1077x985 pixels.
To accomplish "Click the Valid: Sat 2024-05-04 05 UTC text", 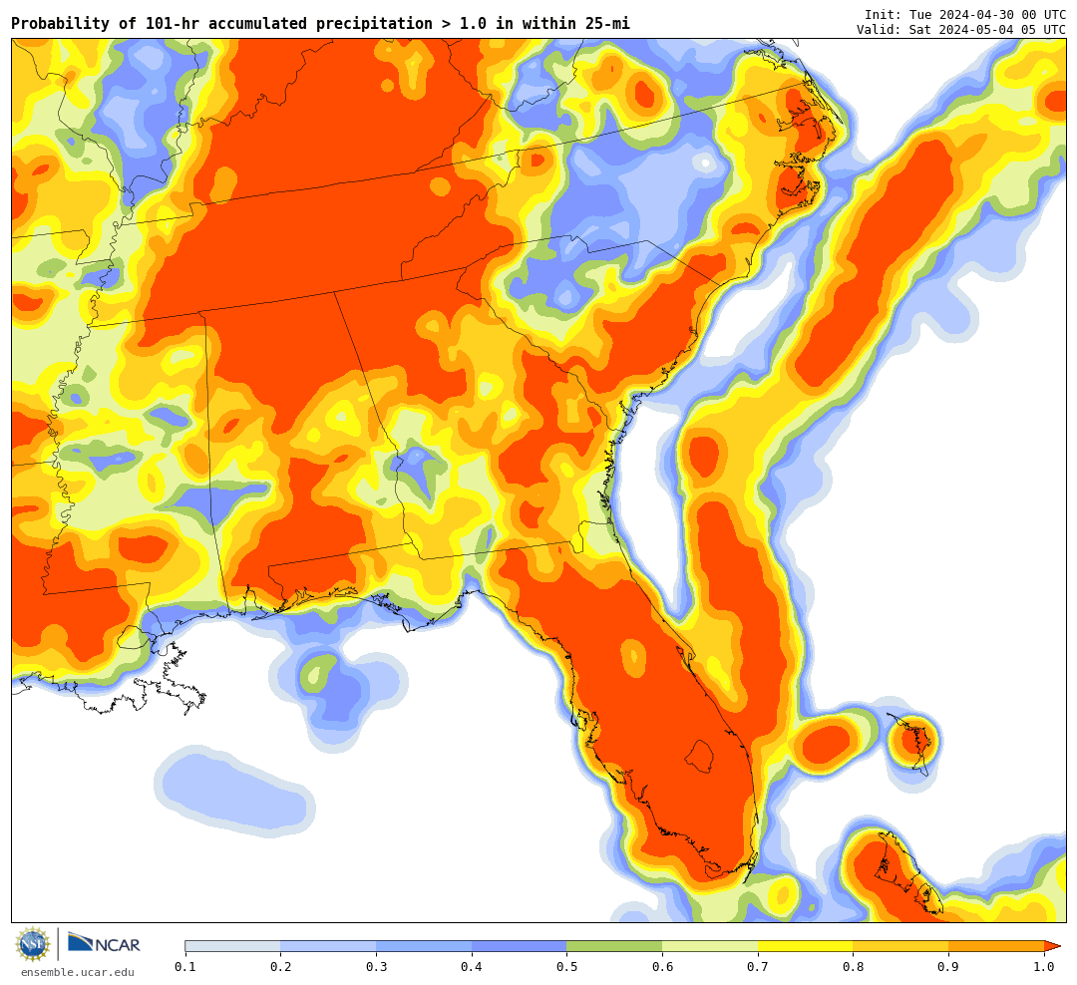I will click(961, 30).
